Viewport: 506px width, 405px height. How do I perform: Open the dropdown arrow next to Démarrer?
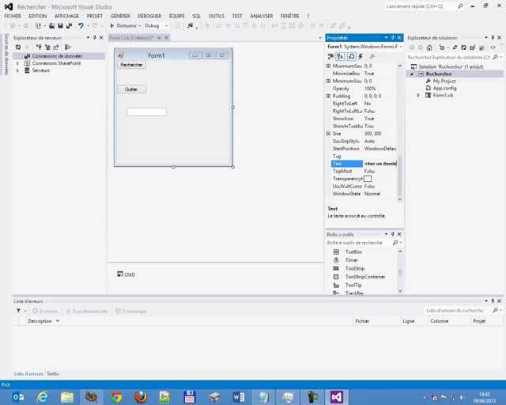[140, 25]
